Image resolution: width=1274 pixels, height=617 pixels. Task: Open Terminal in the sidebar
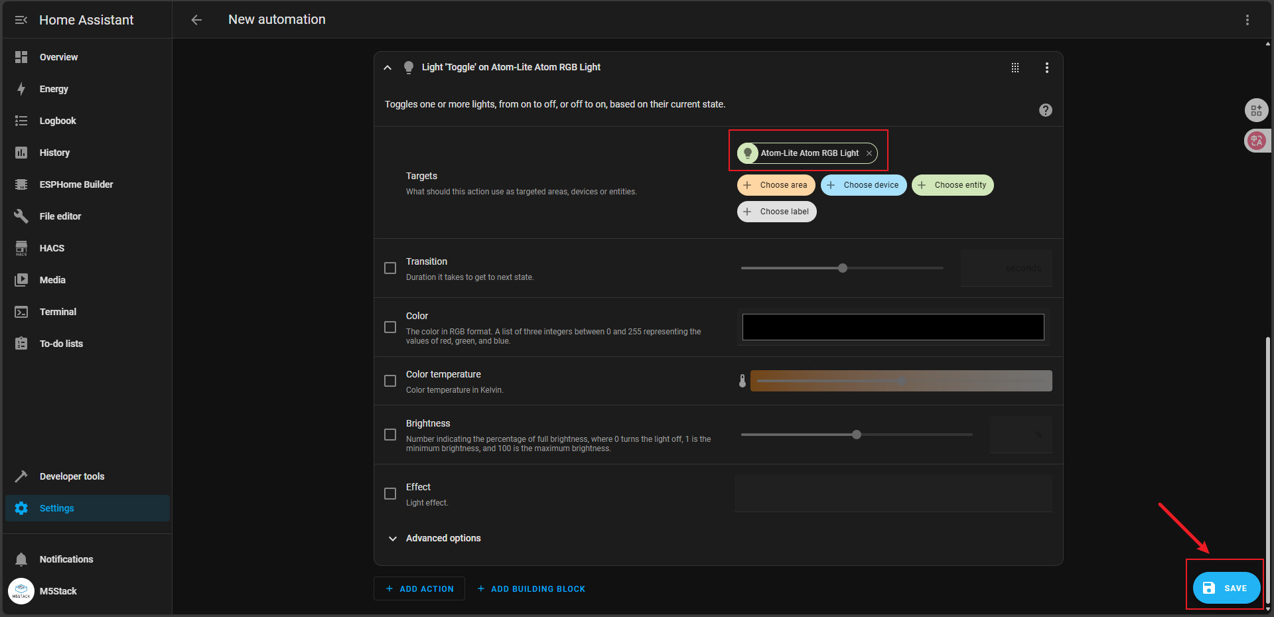[88, 312]
